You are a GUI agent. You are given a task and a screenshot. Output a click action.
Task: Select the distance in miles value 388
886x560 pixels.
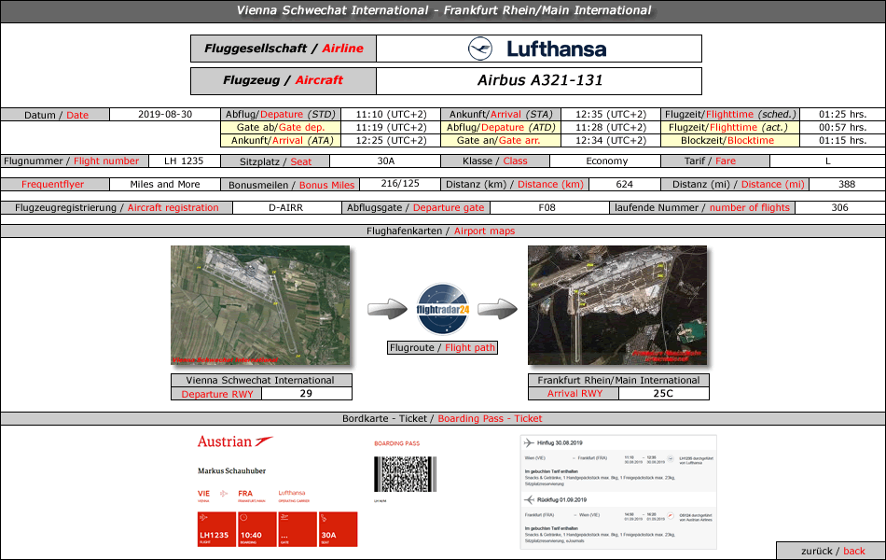tap(847, 185)
